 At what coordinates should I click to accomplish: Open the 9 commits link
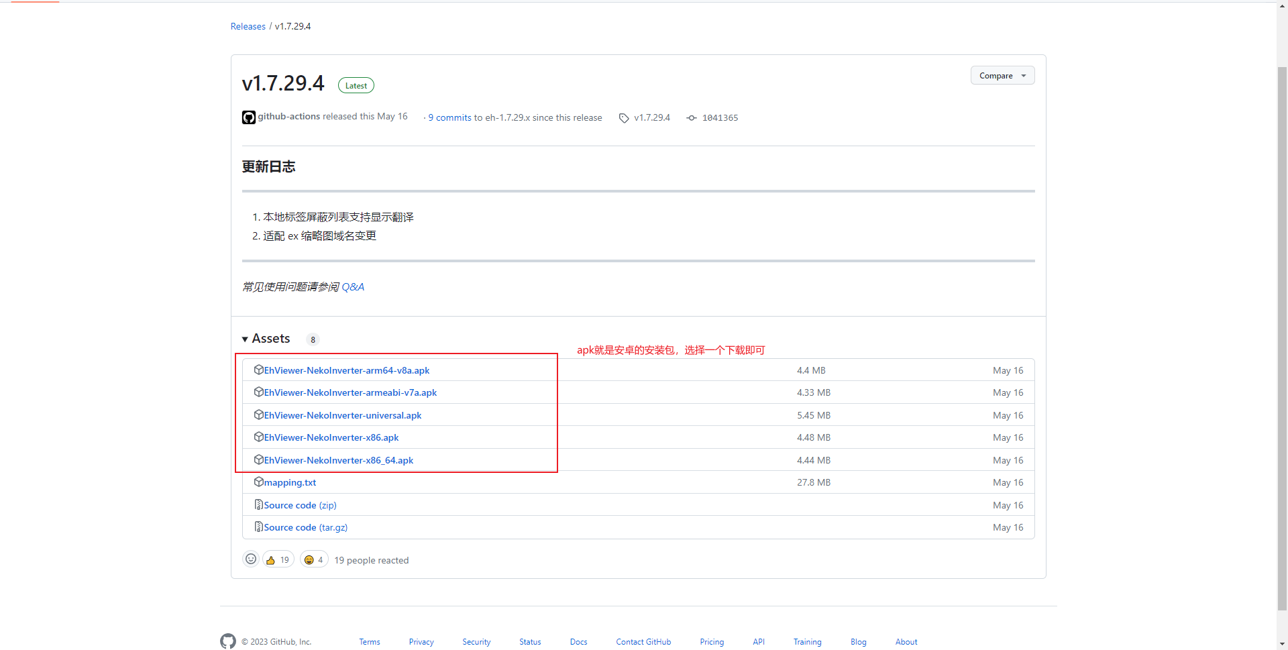click(450, 118)
